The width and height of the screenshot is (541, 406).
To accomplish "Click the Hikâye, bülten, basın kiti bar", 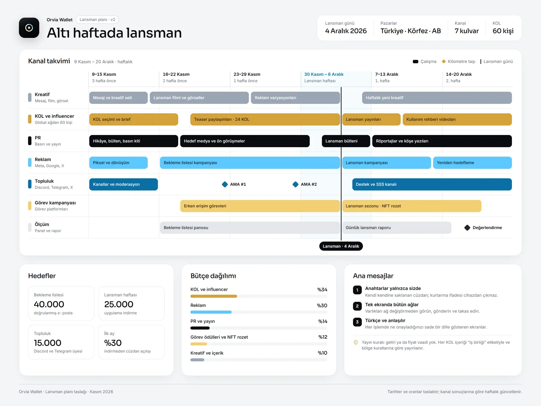I will 134,141.
